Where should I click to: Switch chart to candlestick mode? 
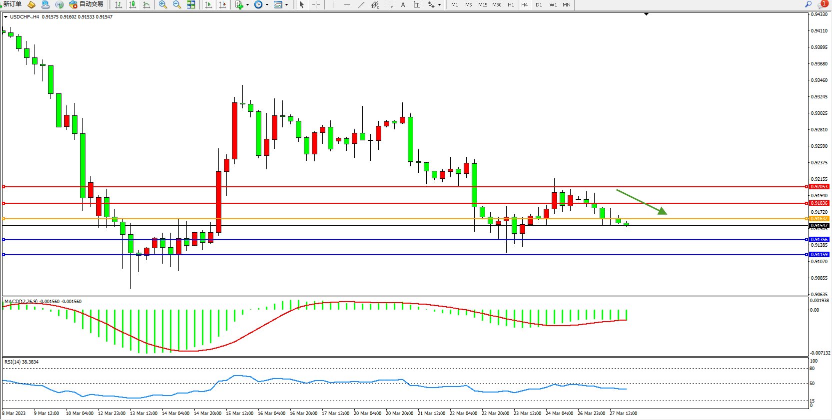[x=132, y=4]
